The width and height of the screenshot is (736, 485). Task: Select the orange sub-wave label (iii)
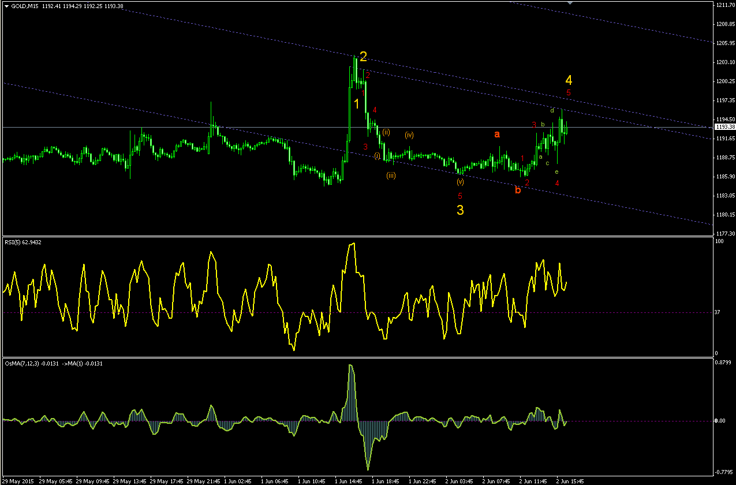click(x=391, y=176)
